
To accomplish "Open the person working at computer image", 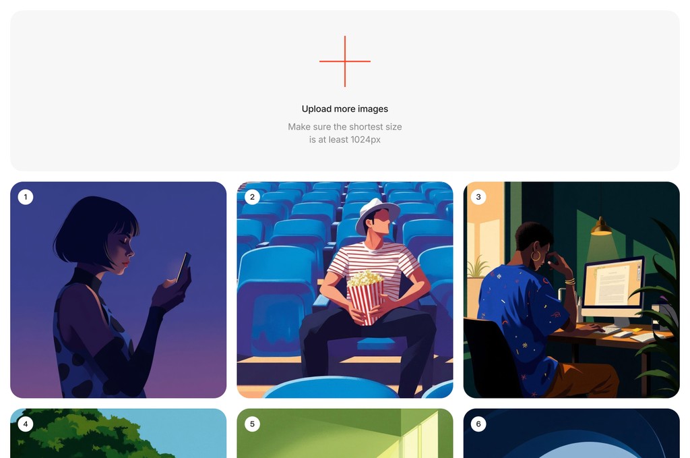I will 571,290.
